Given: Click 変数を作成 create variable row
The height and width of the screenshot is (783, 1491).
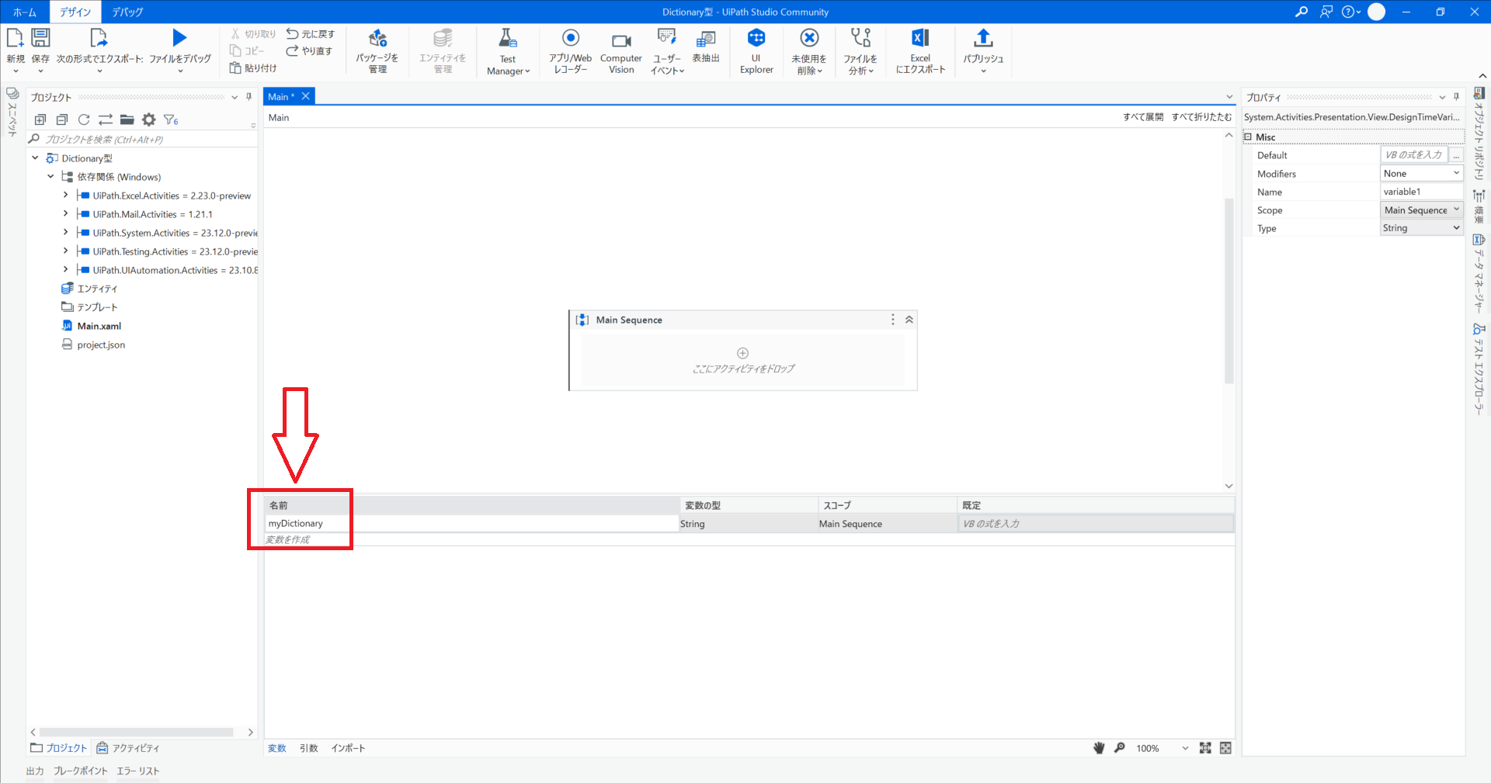Looking at the screenshot, I should (287, 539).
